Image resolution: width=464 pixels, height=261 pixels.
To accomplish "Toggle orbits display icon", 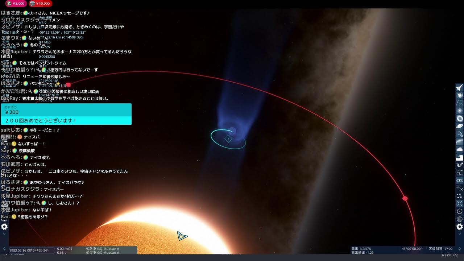I will tap(459, 180).
